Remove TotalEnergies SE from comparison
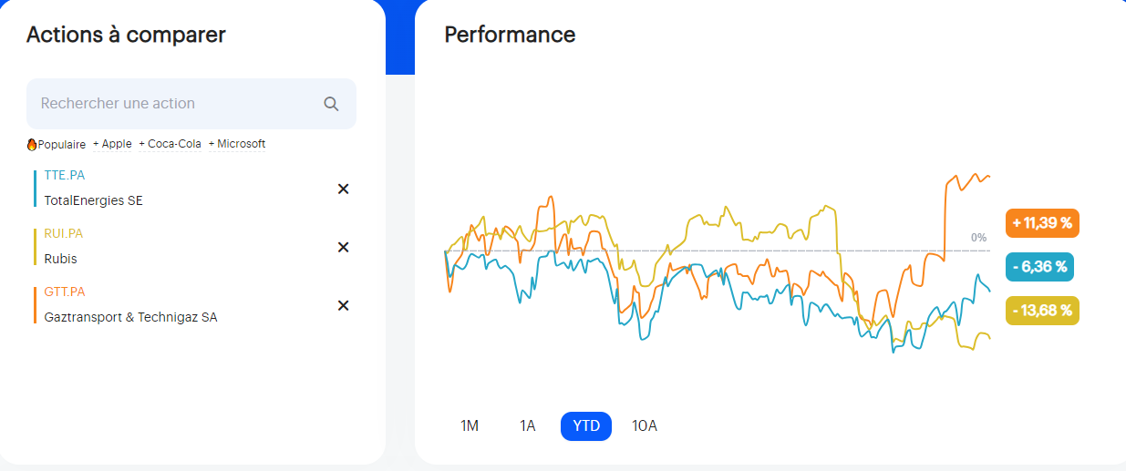1126x471 pixels. (x=344, y=189)
